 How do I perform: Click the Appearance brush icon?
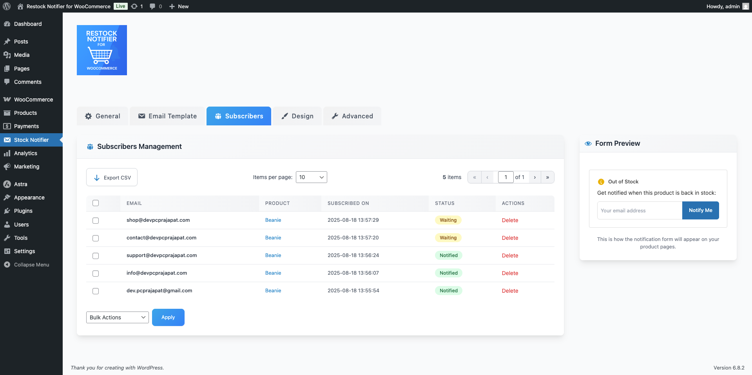[7, 197]
